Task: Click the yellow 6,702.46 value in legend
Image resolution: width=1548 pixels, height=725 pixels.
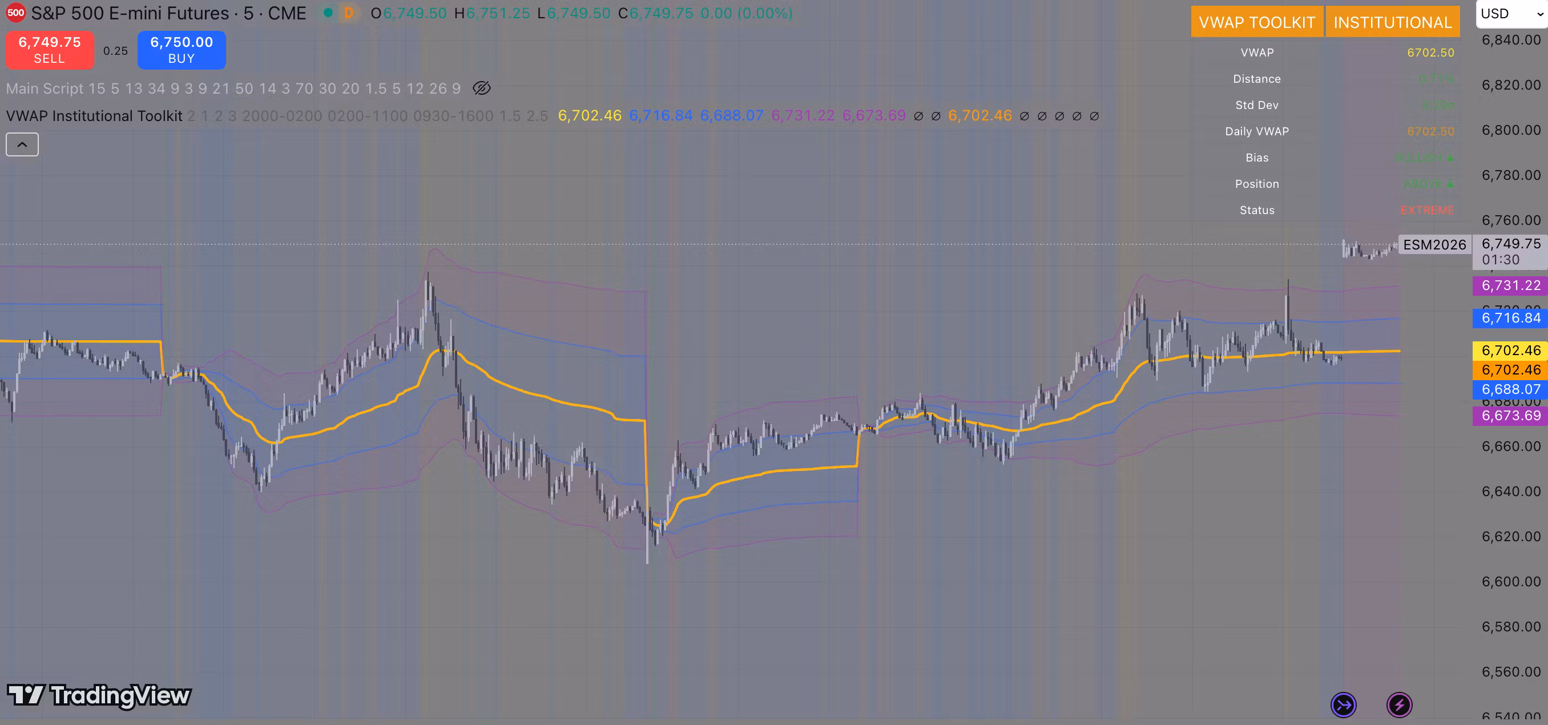Action: point(590,115)
